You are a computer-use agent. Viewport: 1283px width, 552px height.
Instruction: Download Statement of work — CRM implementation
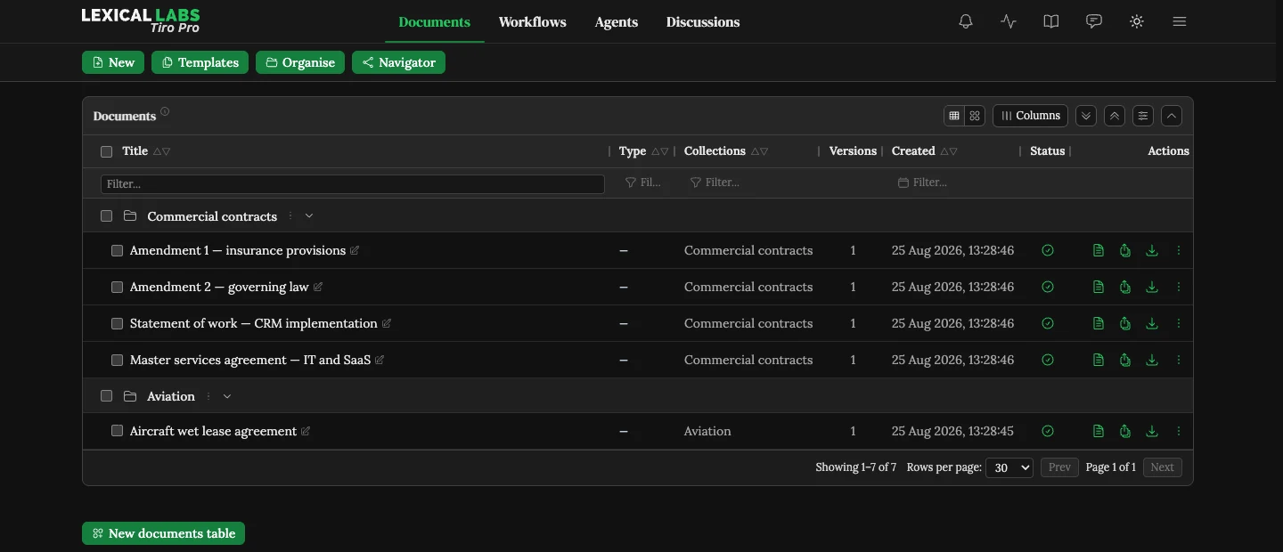point(1152,324)
